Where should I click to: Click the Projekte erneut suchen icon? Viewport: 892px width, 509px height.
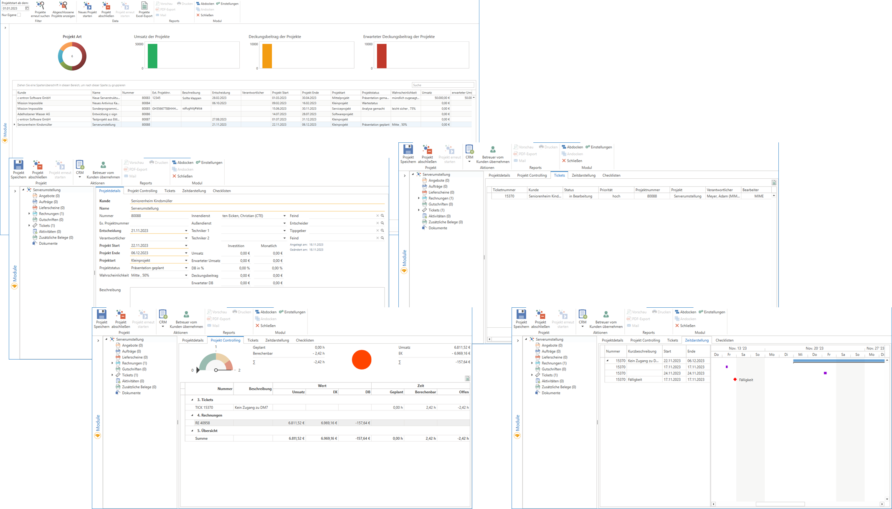pyautogui.click(x=40, y=6)
